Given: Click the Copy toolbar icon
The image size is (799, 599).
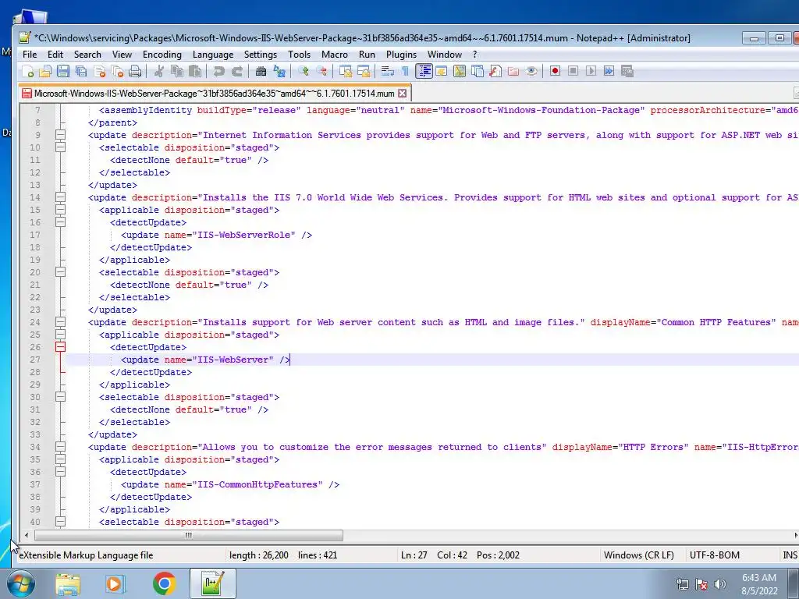Looking at the screenshot, I should click(x=177, y=71).
